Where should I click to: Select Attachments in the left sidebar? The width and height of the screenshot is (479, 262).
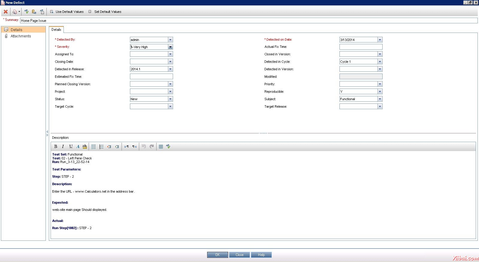(x=21, y=36)
